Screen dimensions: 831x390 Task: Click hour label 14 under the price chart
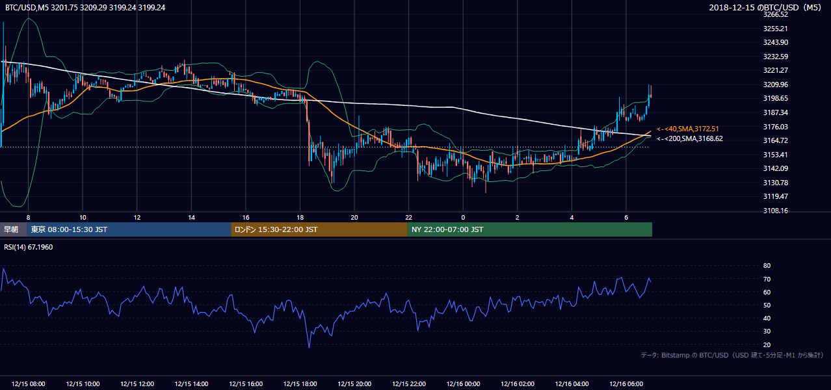191,217
